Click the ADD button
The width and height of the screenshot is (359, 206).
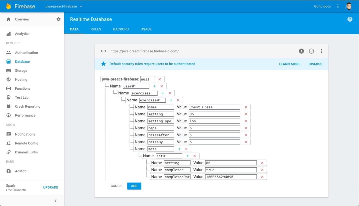click(134, 186)
